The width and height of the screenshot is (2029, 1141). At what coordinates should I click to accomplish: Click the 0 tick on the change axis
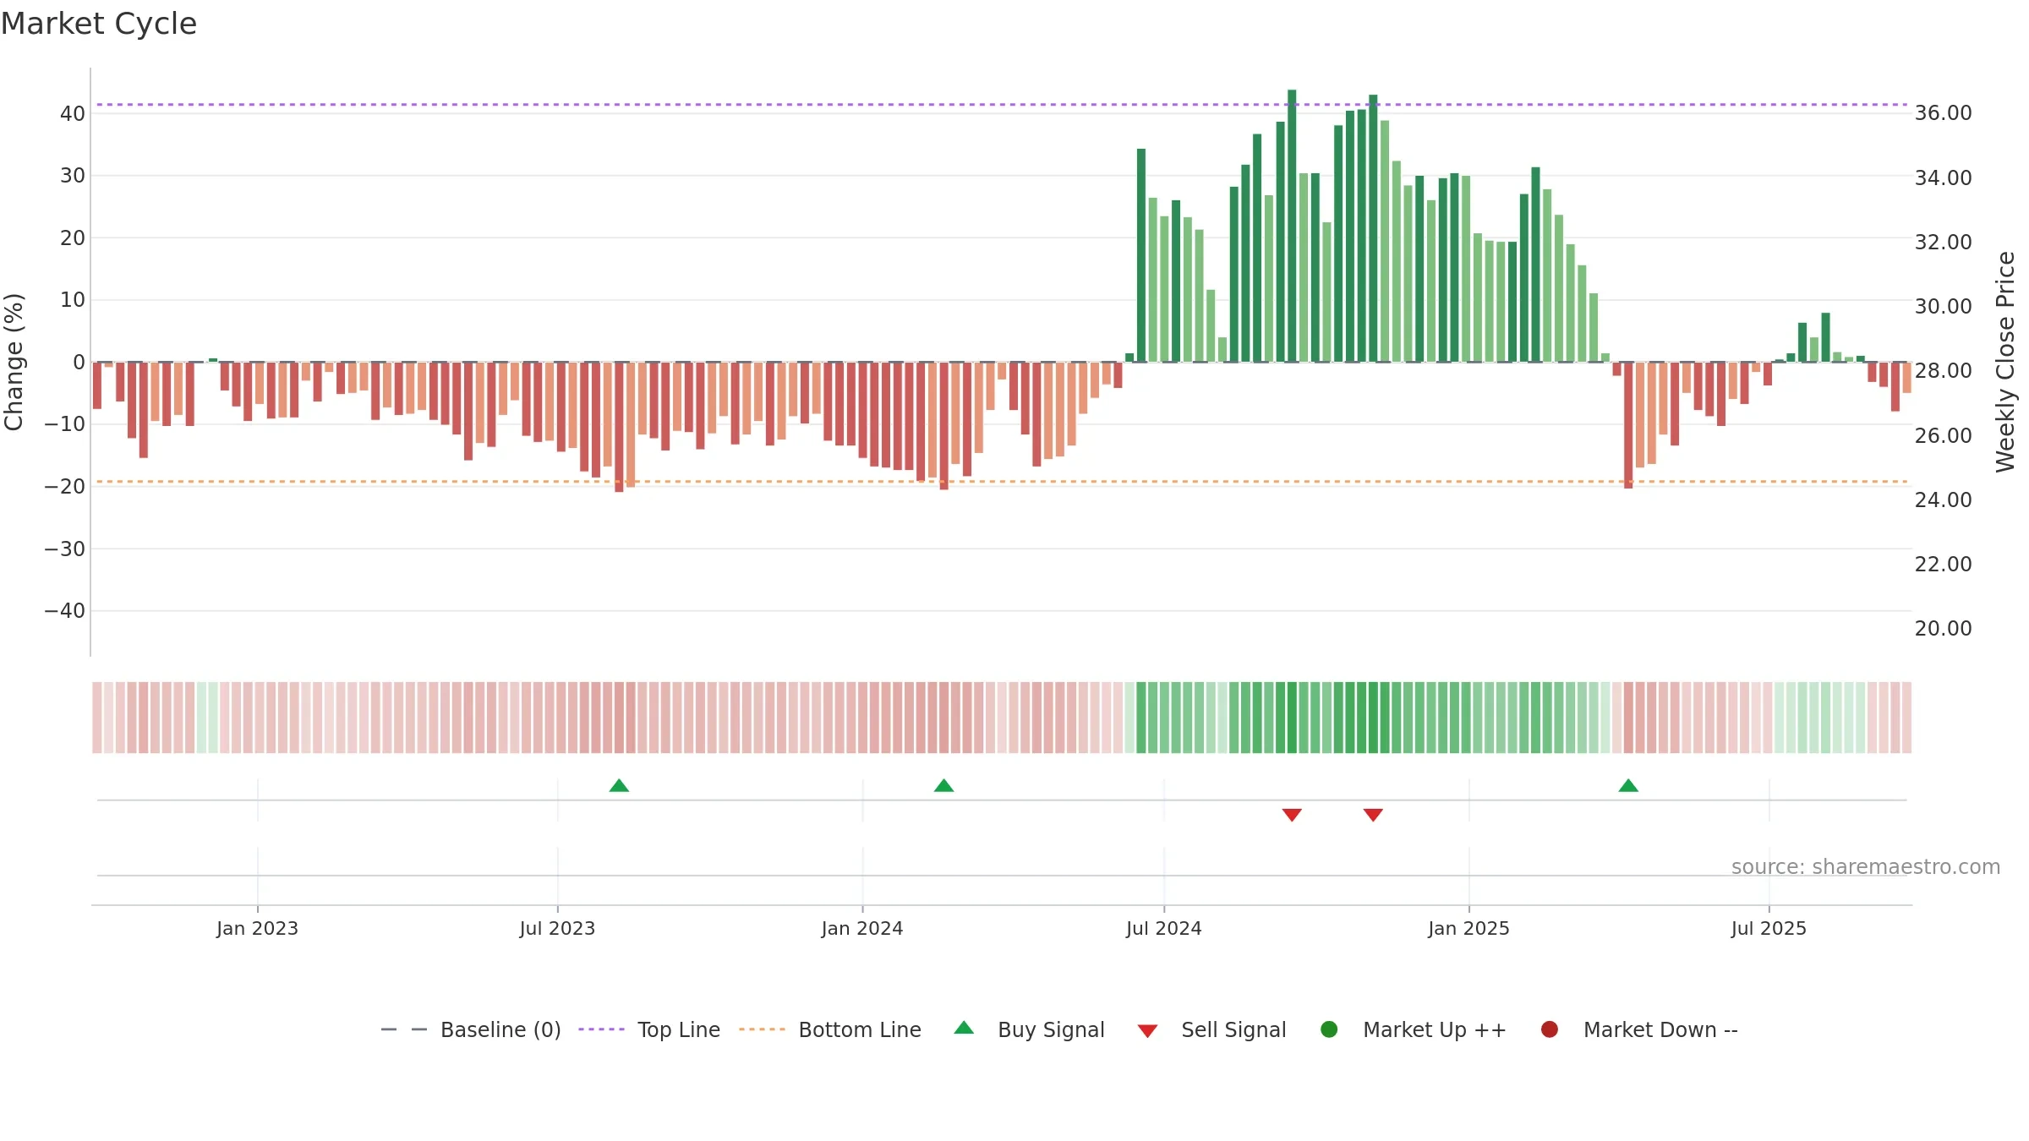(79, 362)
